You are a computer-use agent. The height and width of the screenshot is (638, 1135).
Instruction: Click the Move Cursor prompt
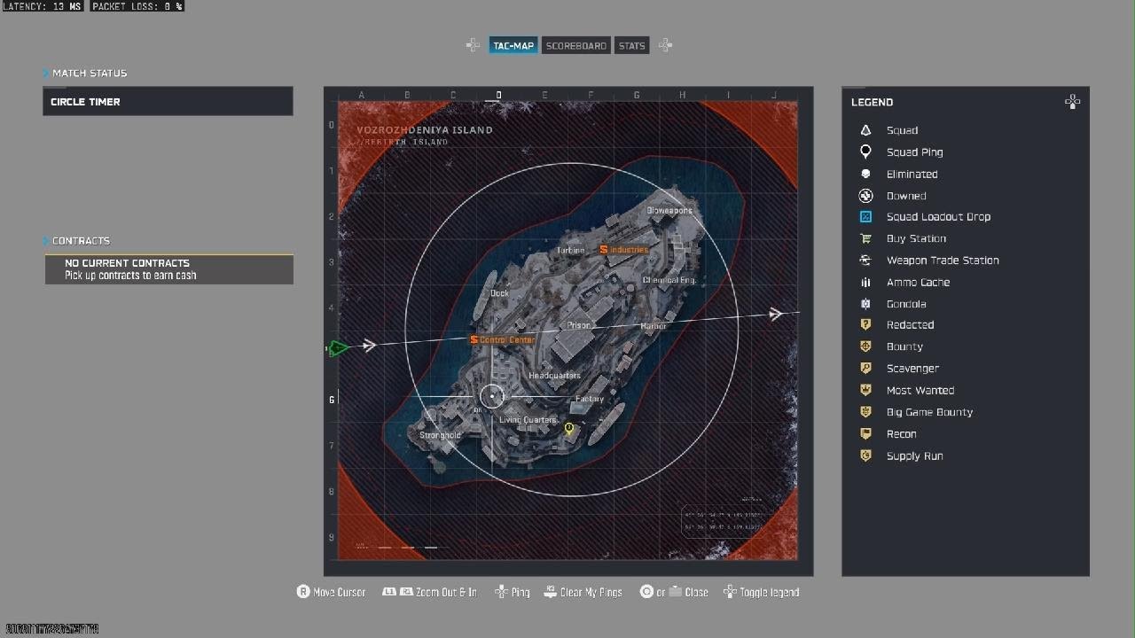tap(331, 592)
